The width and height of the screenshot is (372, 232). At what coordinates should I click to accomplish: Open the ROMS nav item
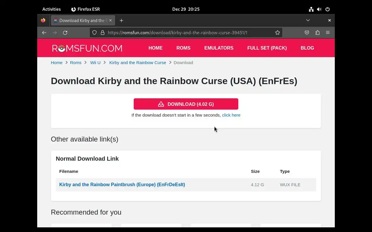[x=183, y=48]
